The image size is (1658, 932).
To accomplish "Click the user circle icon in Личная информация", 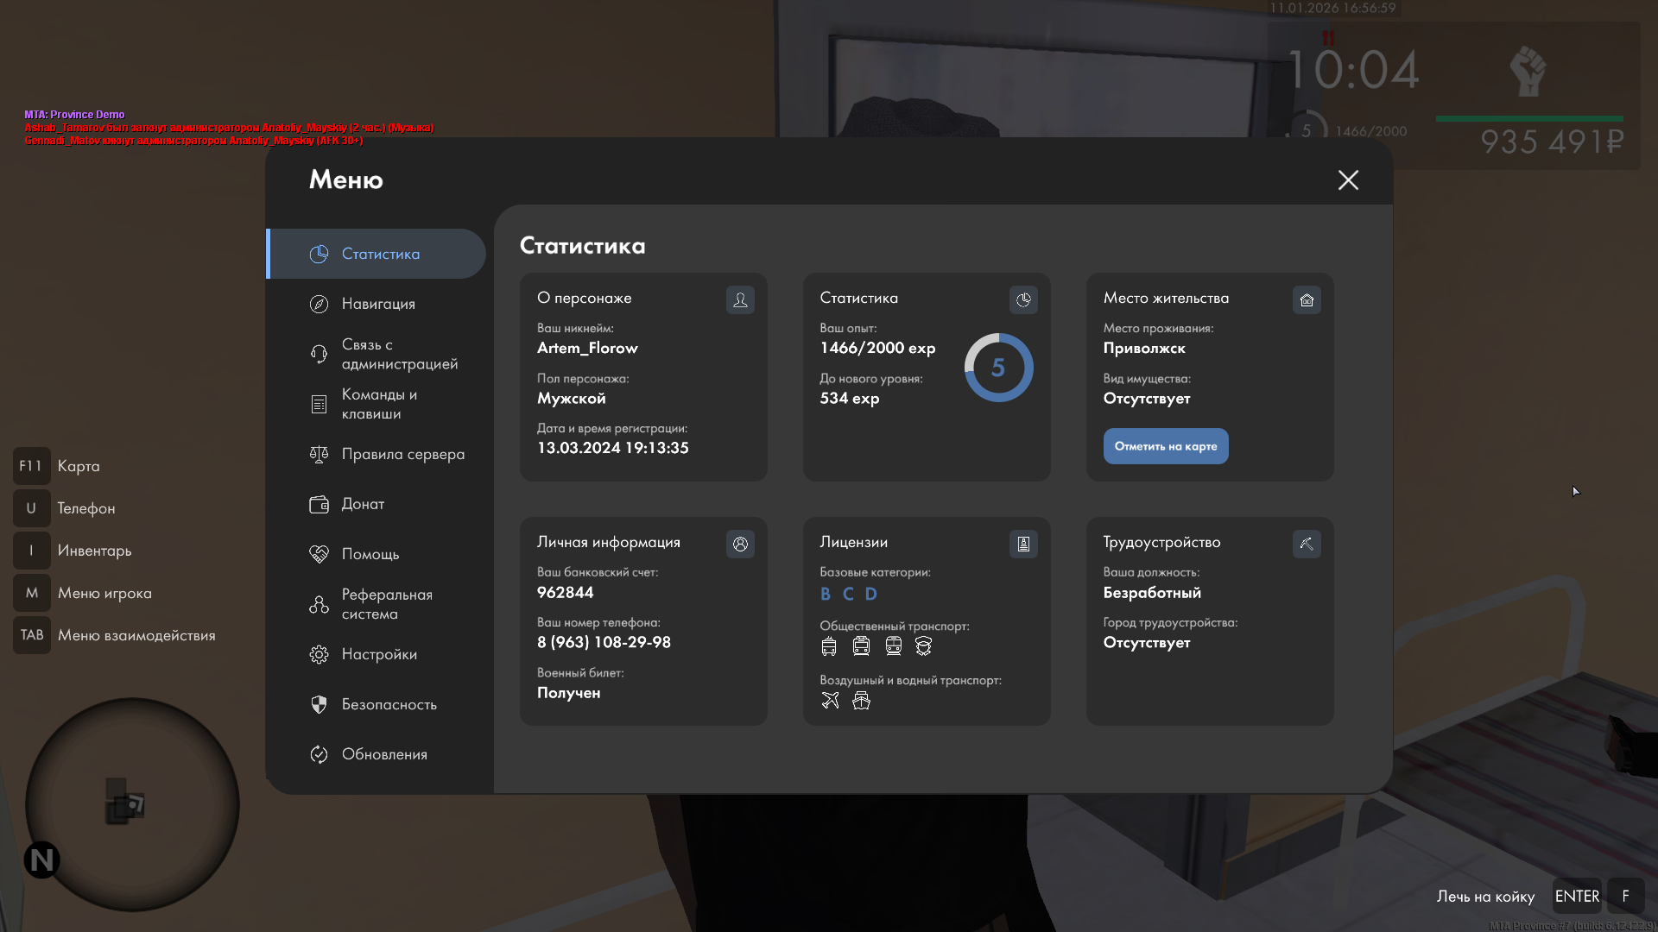I will 740,544.
